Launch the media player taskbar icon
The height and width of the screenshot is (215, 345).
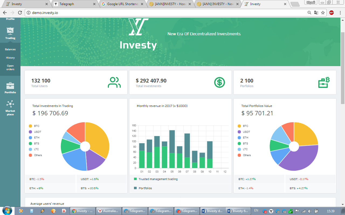(x=21, y=211)
